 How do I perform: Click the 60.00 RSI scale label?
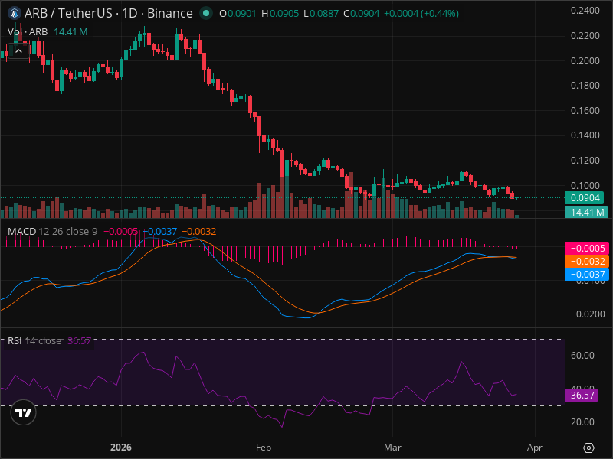582,355
